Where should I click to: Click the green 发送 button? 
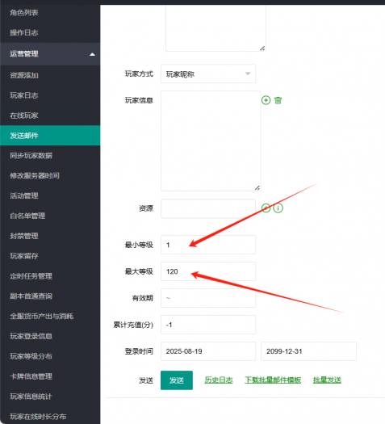[177, 380]
